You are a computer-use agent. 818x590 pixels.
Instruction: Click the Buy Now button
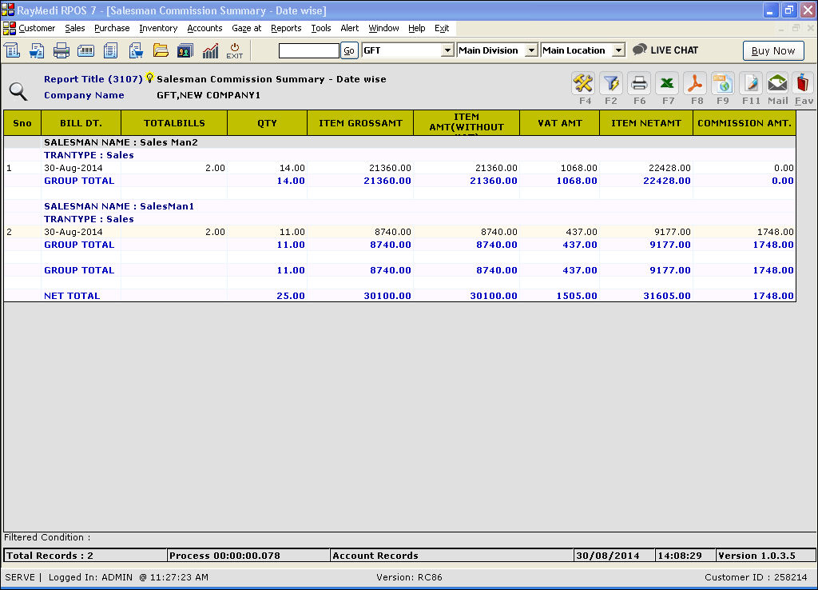773,50
